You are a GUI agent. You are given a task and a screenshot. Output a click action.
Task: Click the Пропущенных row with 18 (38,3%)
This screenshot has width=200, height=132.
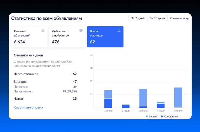pos(45,91)
